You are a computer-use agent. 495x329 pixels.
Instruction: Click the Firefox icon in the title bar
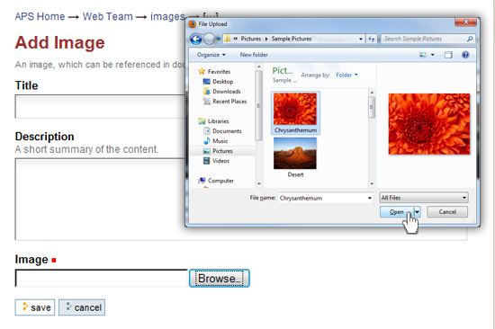(193, 24)
